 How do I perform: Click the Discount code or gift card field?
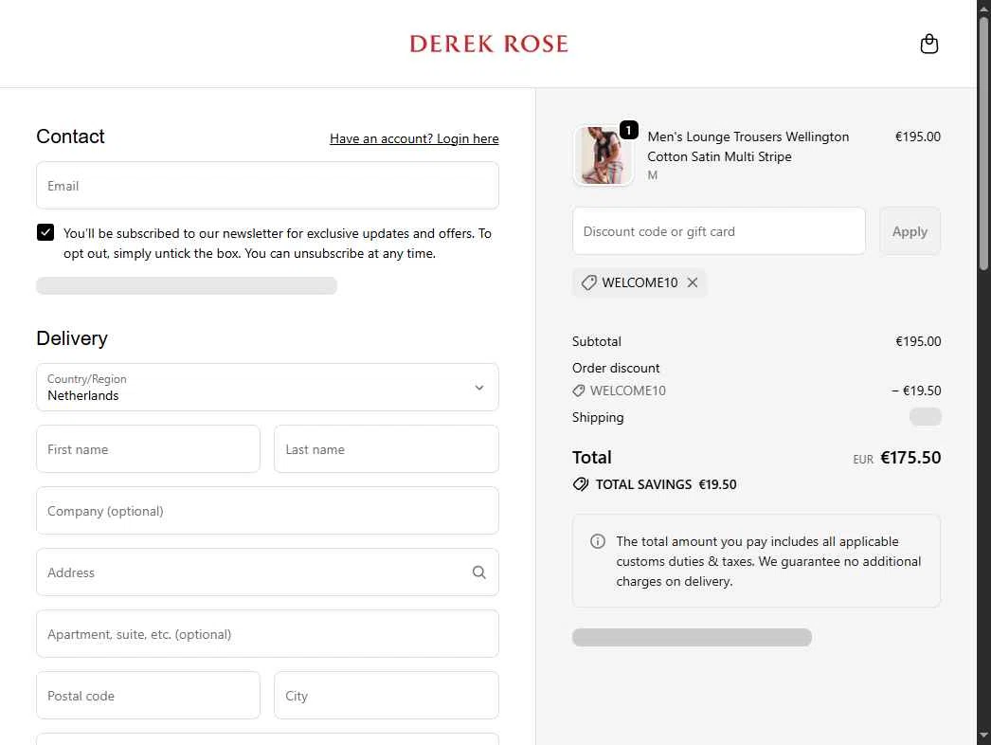coord(718,231)
